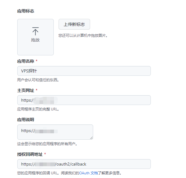Focus the 应用名称 field containing VPS探针
This screenshot has width=186, height=178.
[x=84, y=71]
